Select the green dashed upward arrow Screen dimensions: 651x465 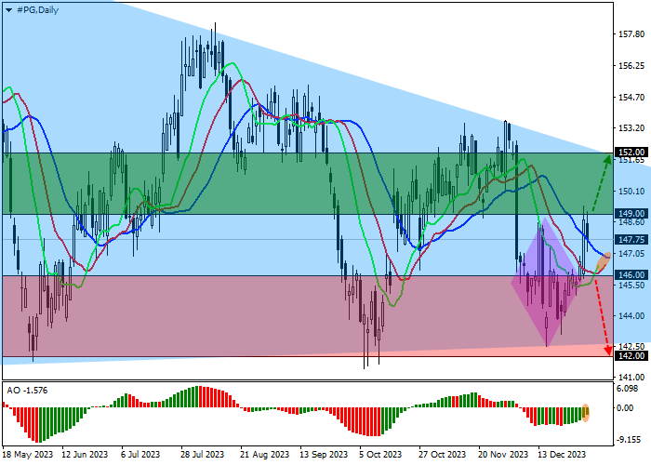click(x=602, y=182)
